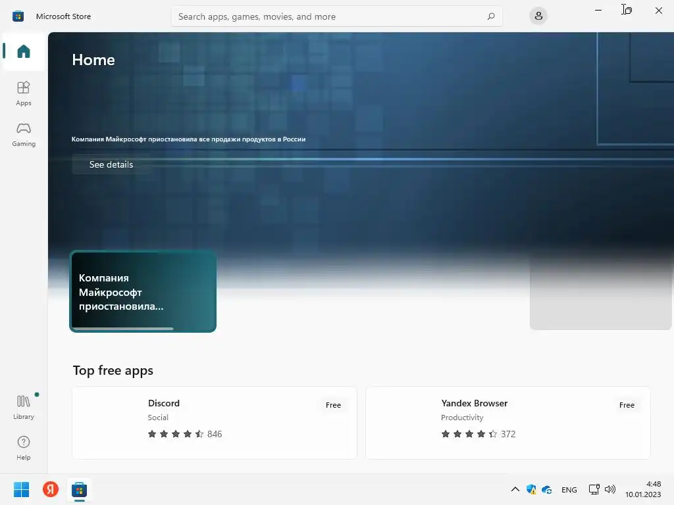674x505 pixels.
Task: Open the clock and date 10.01.2023
Action: tap(643, 489)
